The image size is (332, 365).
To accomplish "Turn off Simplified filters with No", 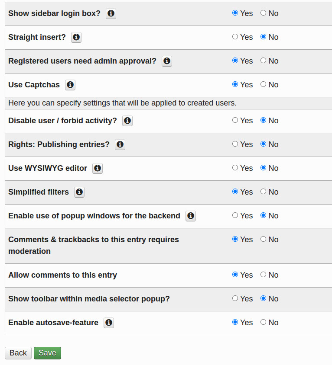I will pos(263,192).
